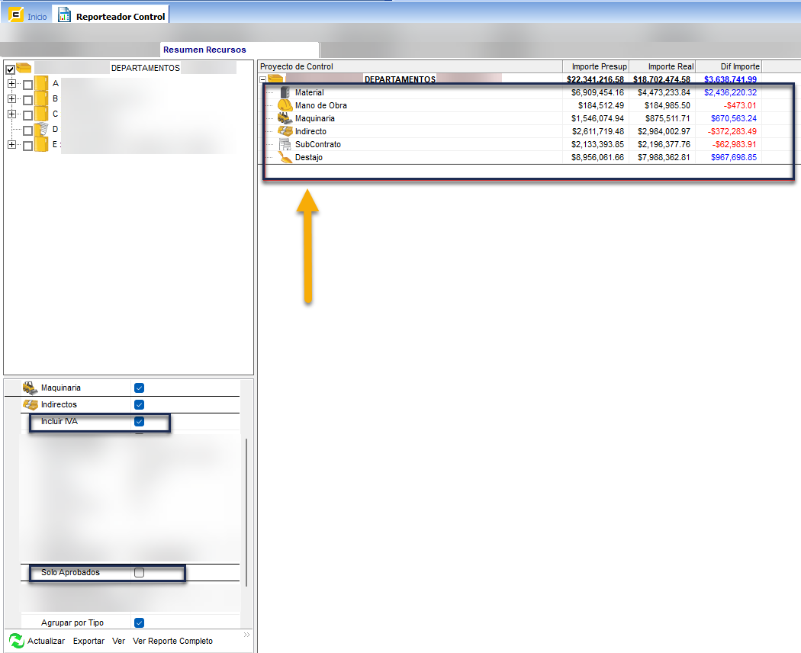The width and height of the screenshot is (801, 653).
Task: Enable the Solo Aprobados checkbox
Action: tap(139, 572)
